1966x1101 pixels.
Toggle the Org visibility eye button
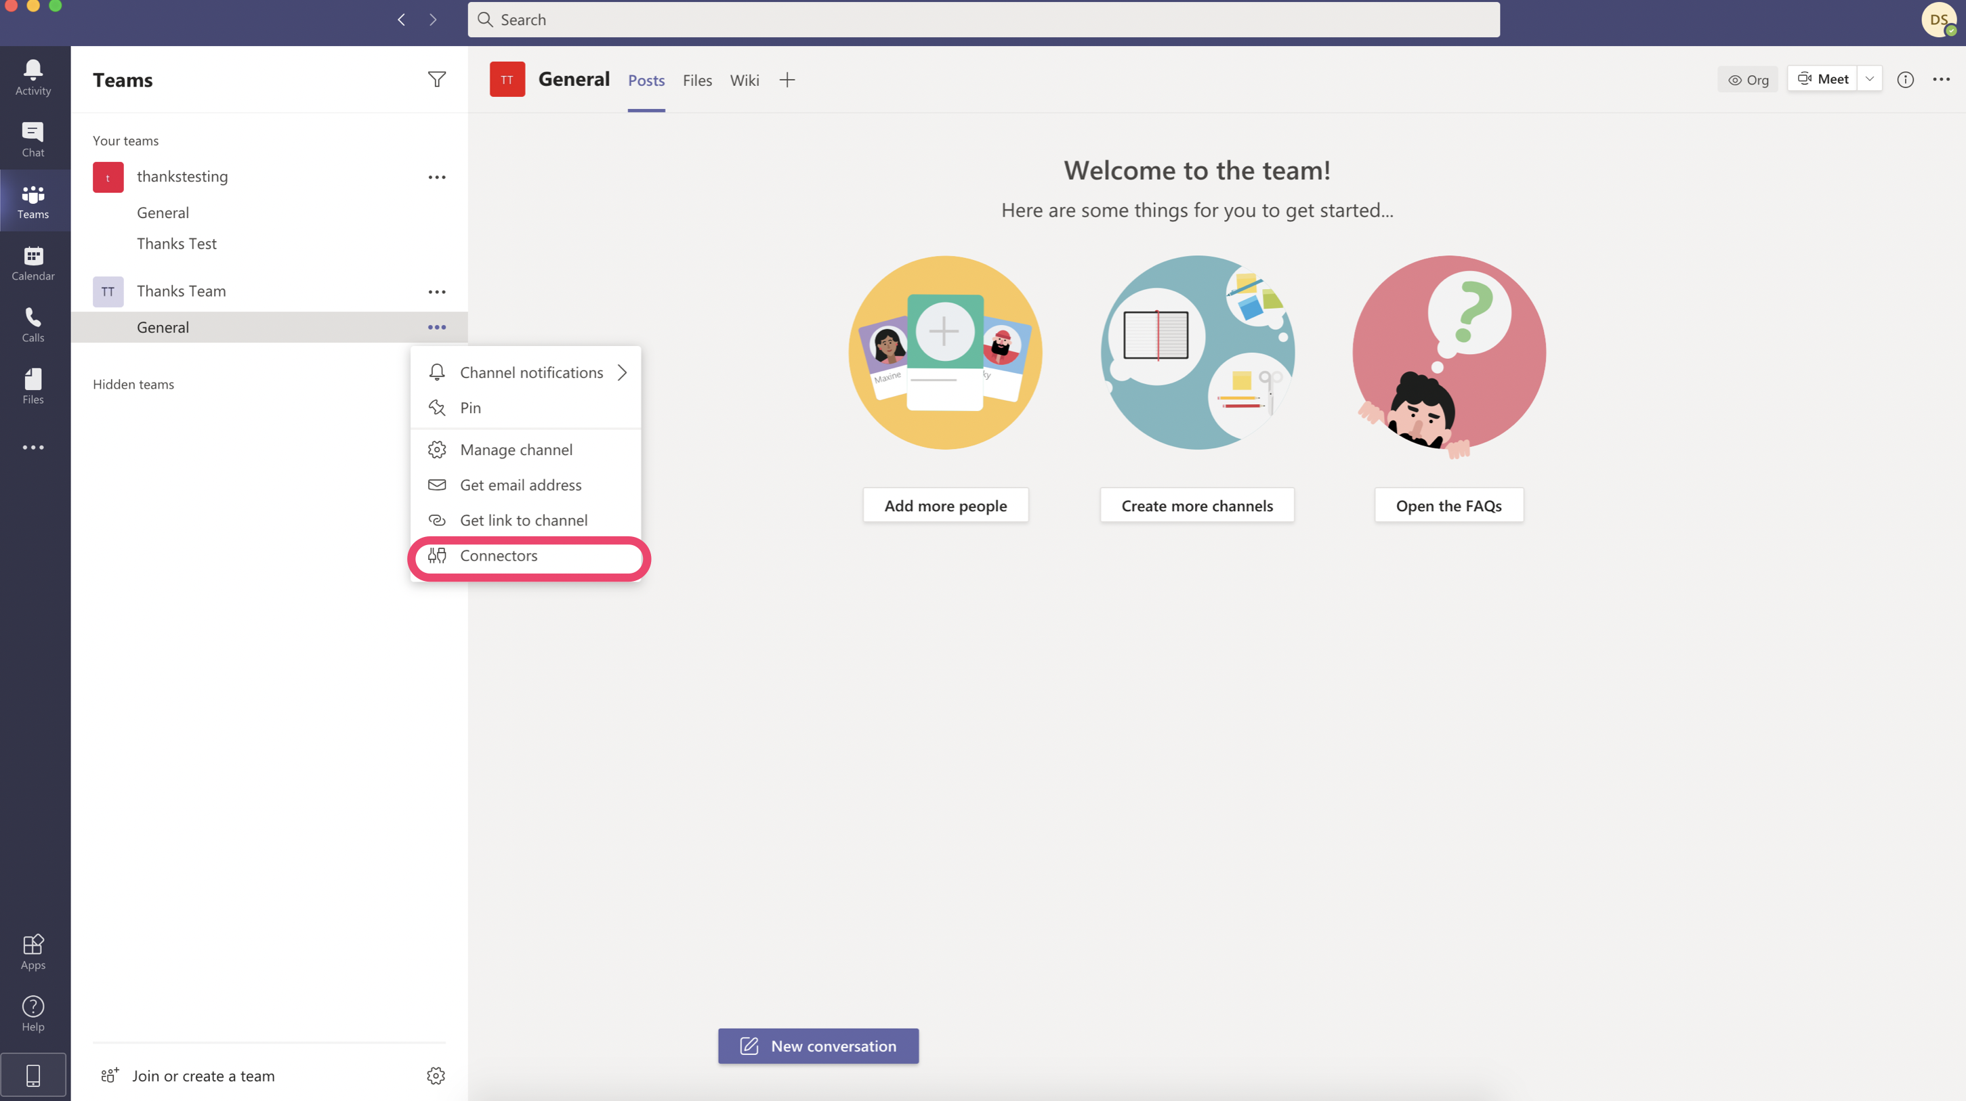tap(1747, 79)
